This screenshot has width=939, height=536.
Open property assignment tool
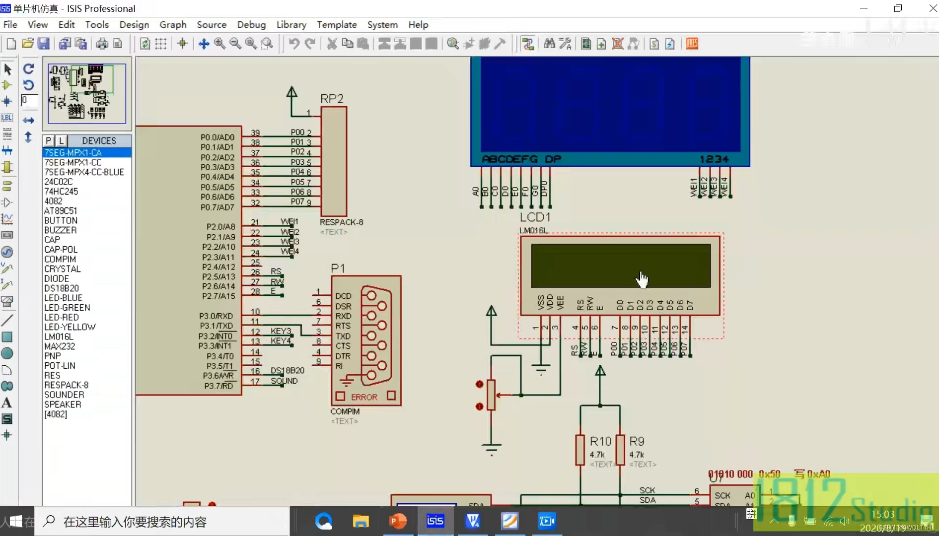(565, 44)
